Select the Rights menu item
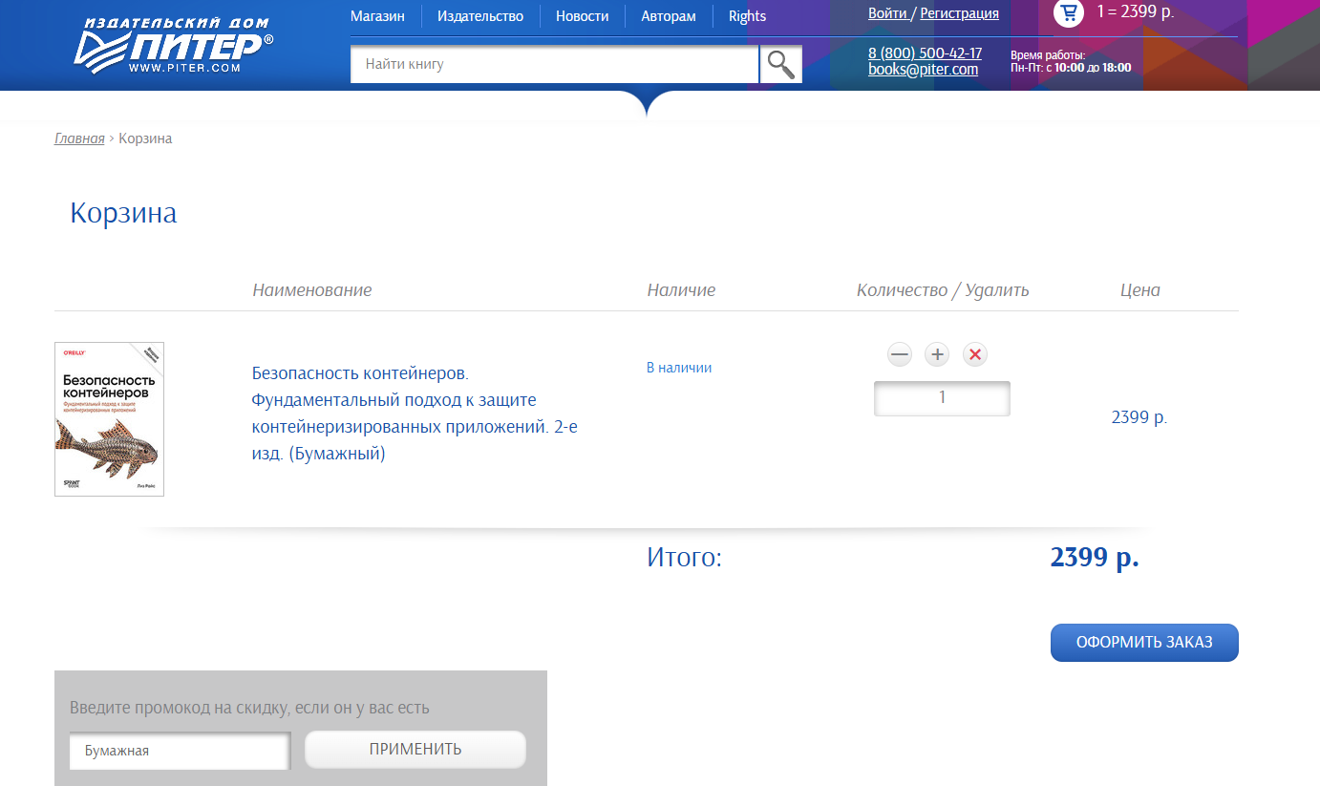Screen dimensions: 1320x786 [747, 16]
